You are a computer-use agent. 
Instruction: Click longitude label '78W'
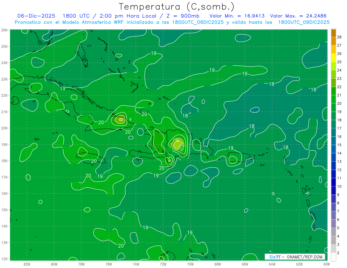(x=81, y=264)
